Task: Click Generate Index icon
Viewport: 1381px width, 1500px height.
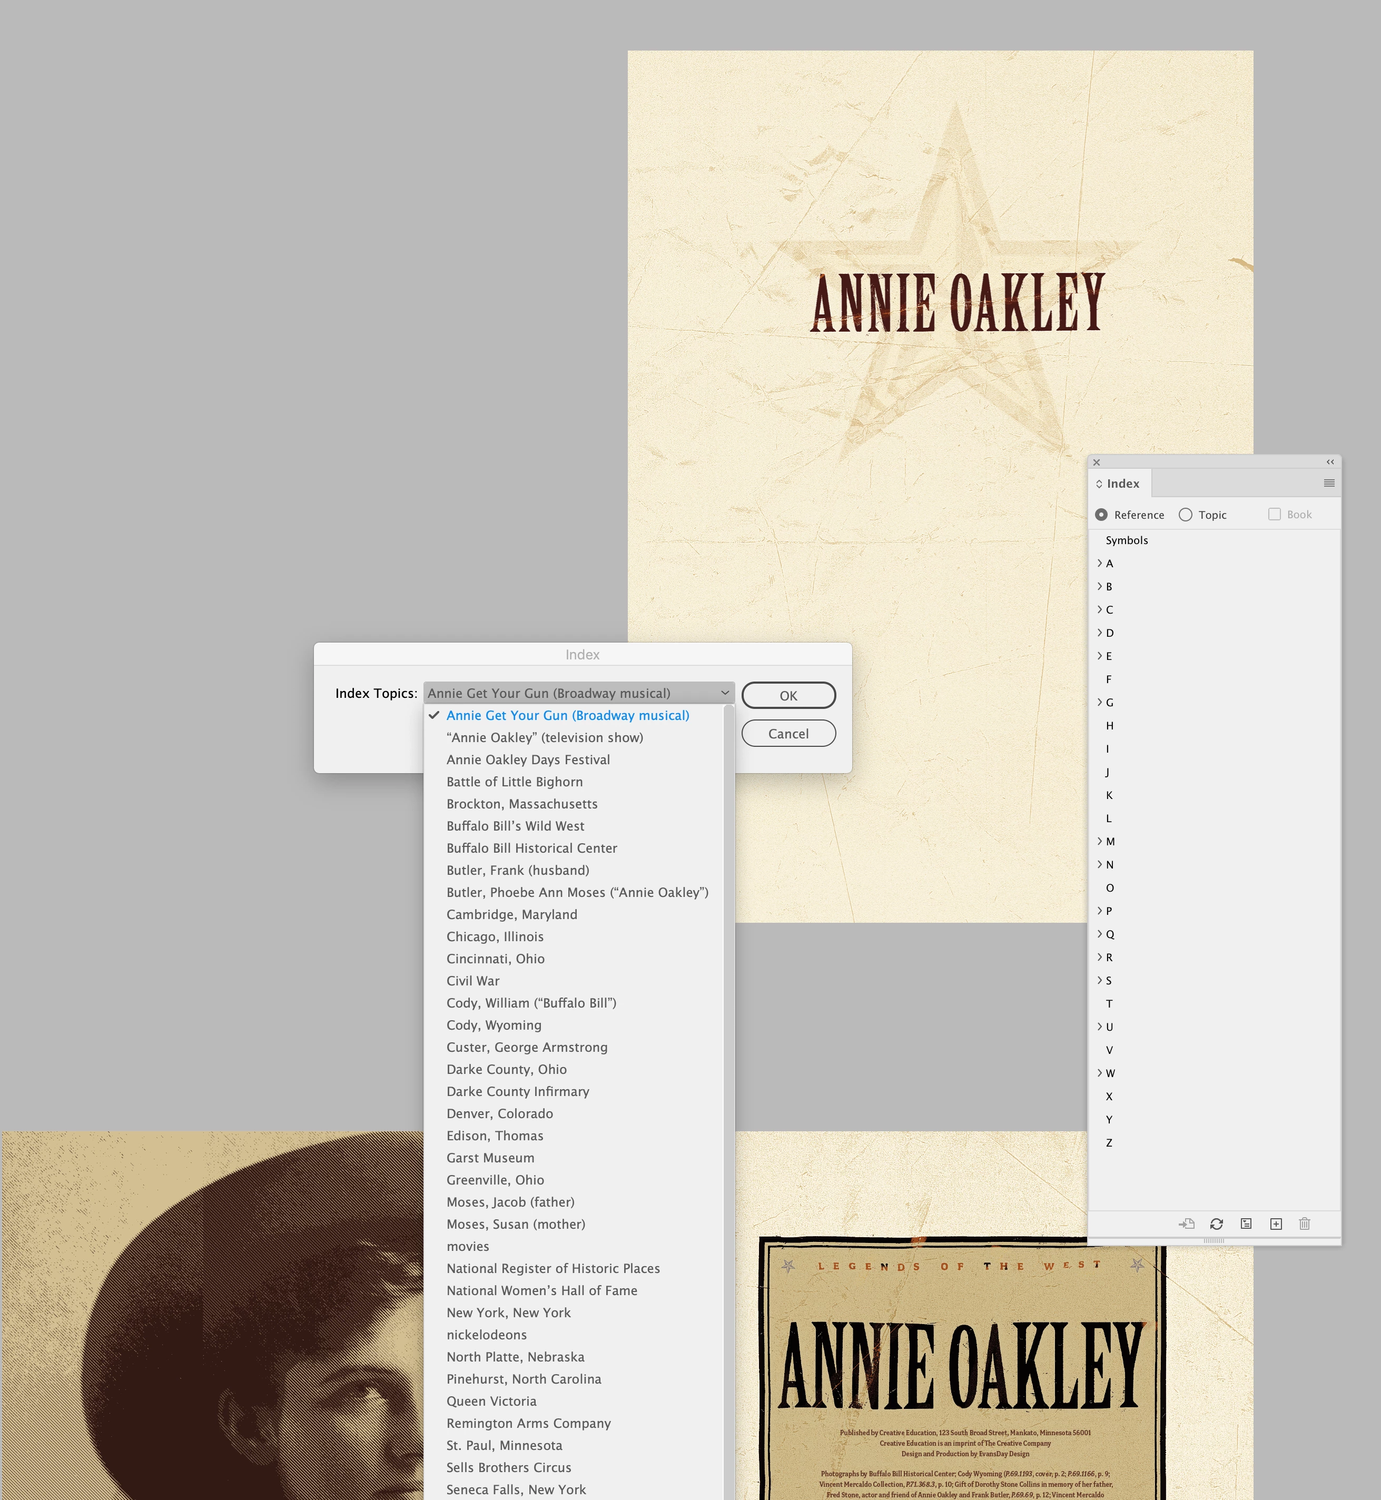Action: 1246,1223
